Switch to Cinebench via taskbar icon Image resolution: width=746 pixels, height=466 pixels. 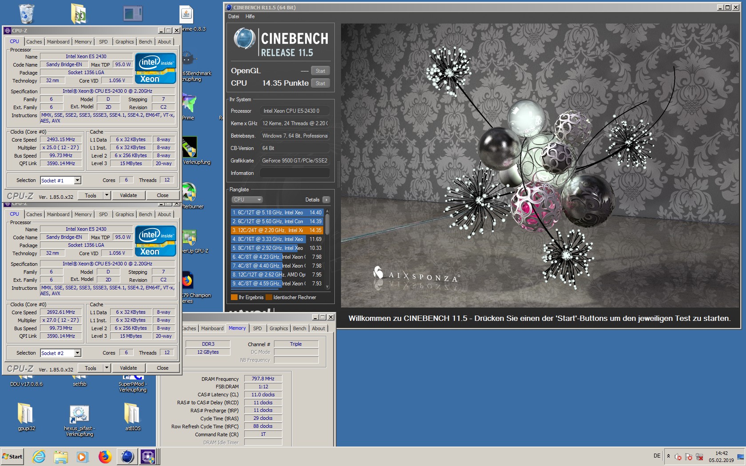pos(127,457)
